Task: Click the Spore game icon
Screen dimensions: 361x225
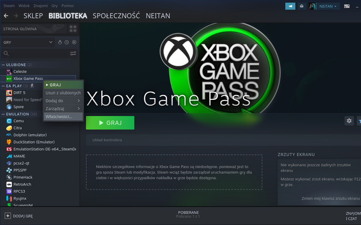Action: pyautogui.click(x=9, y=107)
